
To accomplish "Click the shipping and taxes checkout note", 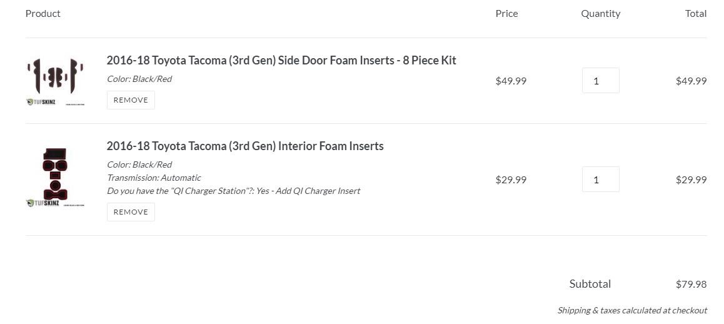I will 632,310.
